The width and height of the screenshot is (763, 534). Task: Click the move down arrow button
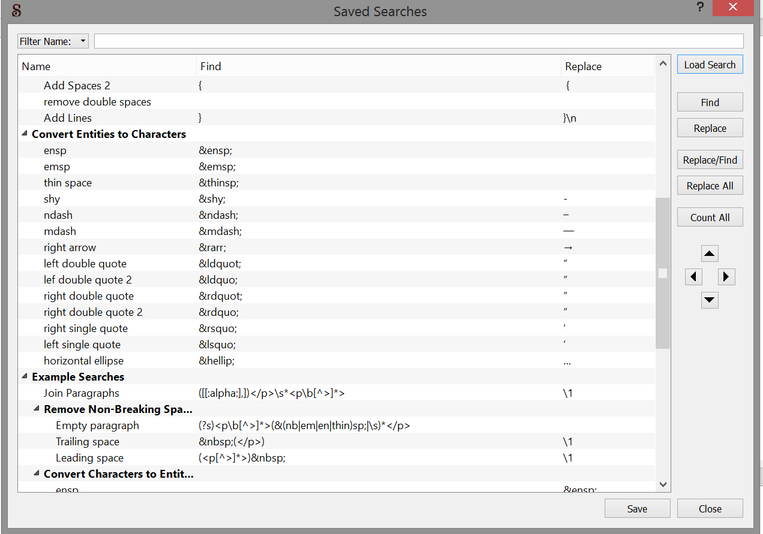[x=710, y=300]
